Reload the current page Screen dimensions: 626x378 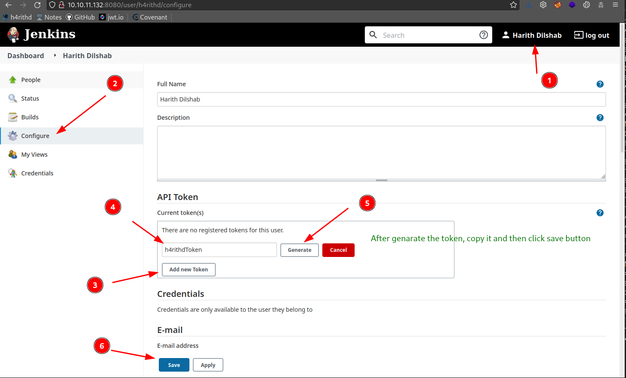pyautogui.click(x=37, y=5)
